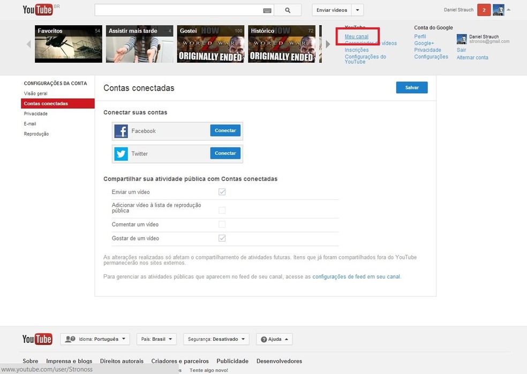
Task: Open the Publicidade footer link
Action: 232,361
